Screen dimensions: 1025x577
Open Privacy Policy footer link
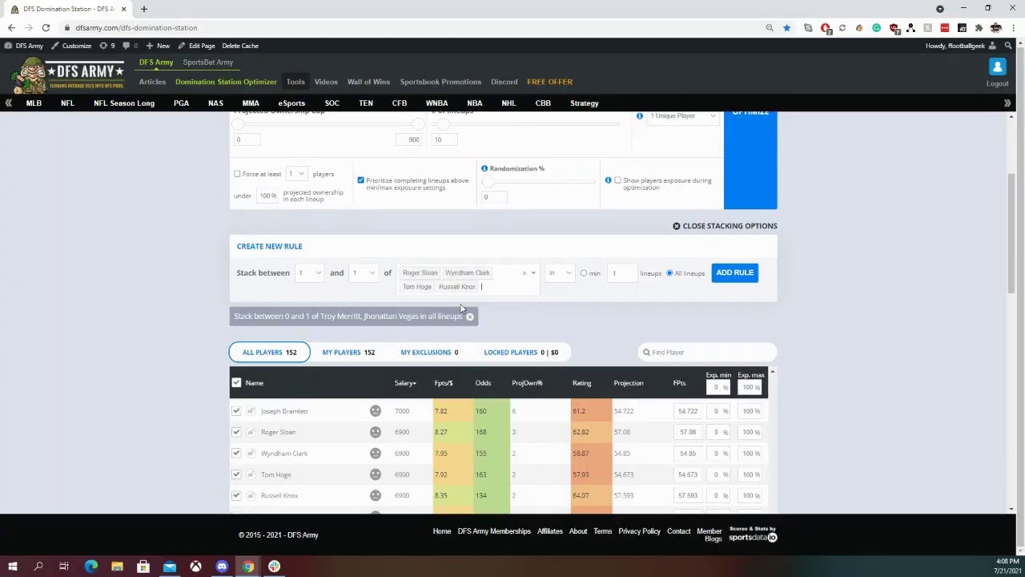tap(639, 531)
